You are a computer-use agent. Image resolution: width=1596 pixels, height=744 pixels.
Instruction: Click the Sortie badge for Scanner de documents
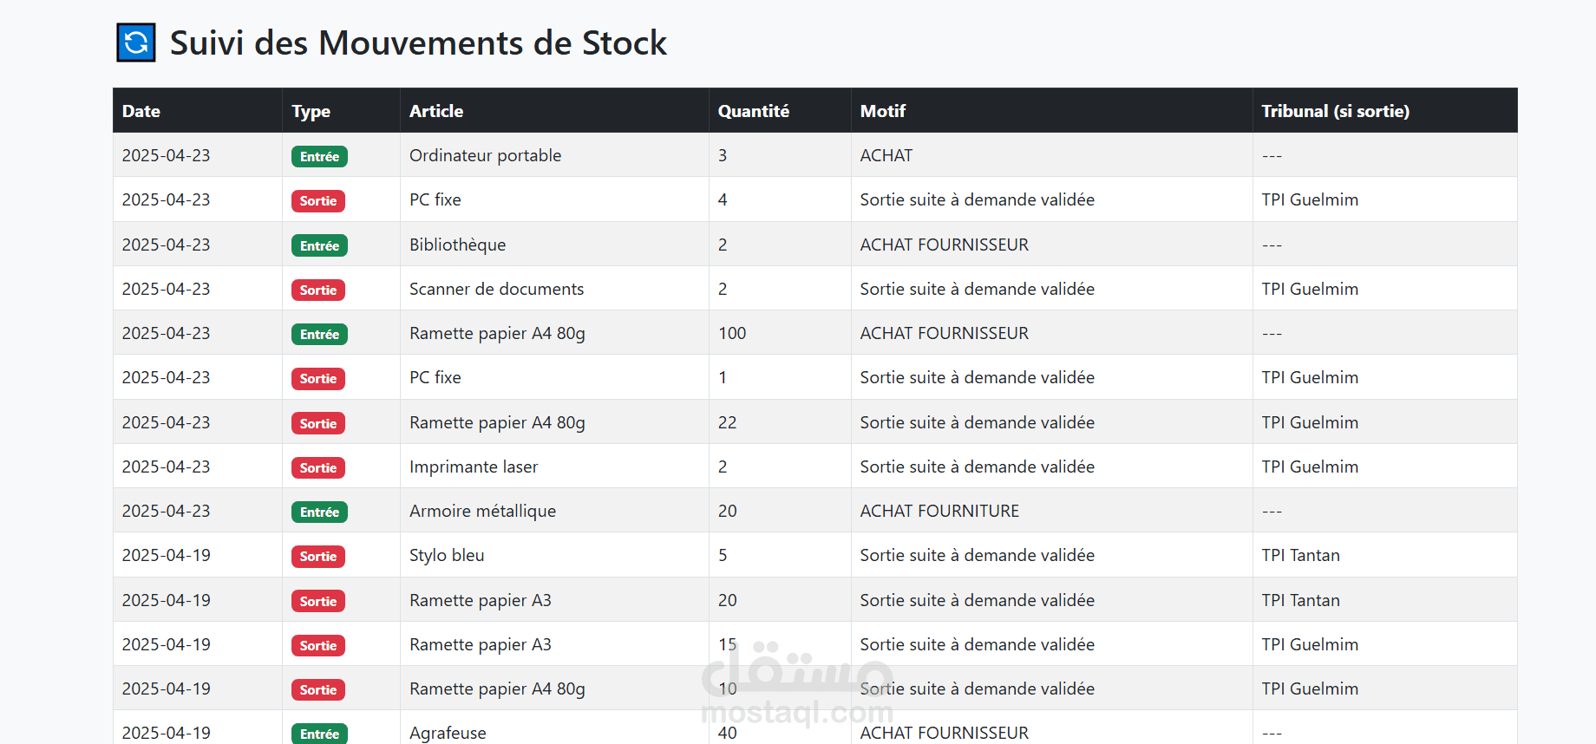point(318,290)
